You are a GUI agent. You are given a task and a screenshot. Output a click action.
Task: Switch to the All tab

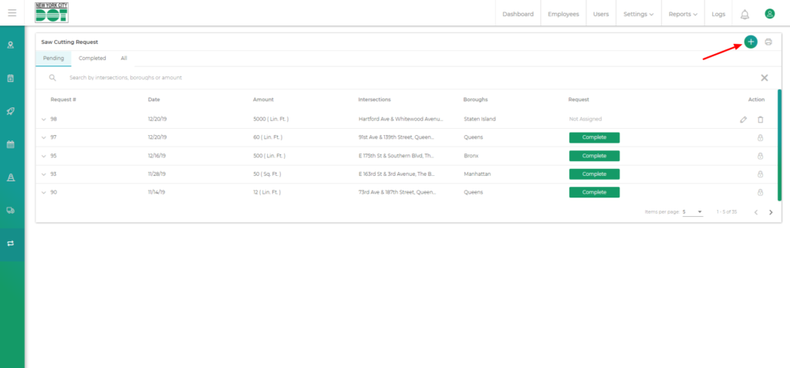123,58
